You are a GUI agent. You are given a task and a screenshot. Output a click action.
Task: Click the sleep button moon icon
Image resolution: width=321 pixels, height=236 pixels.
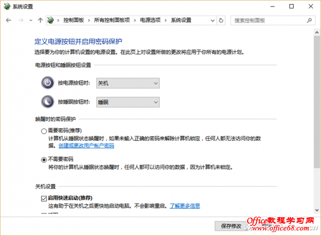click(48, 102)
